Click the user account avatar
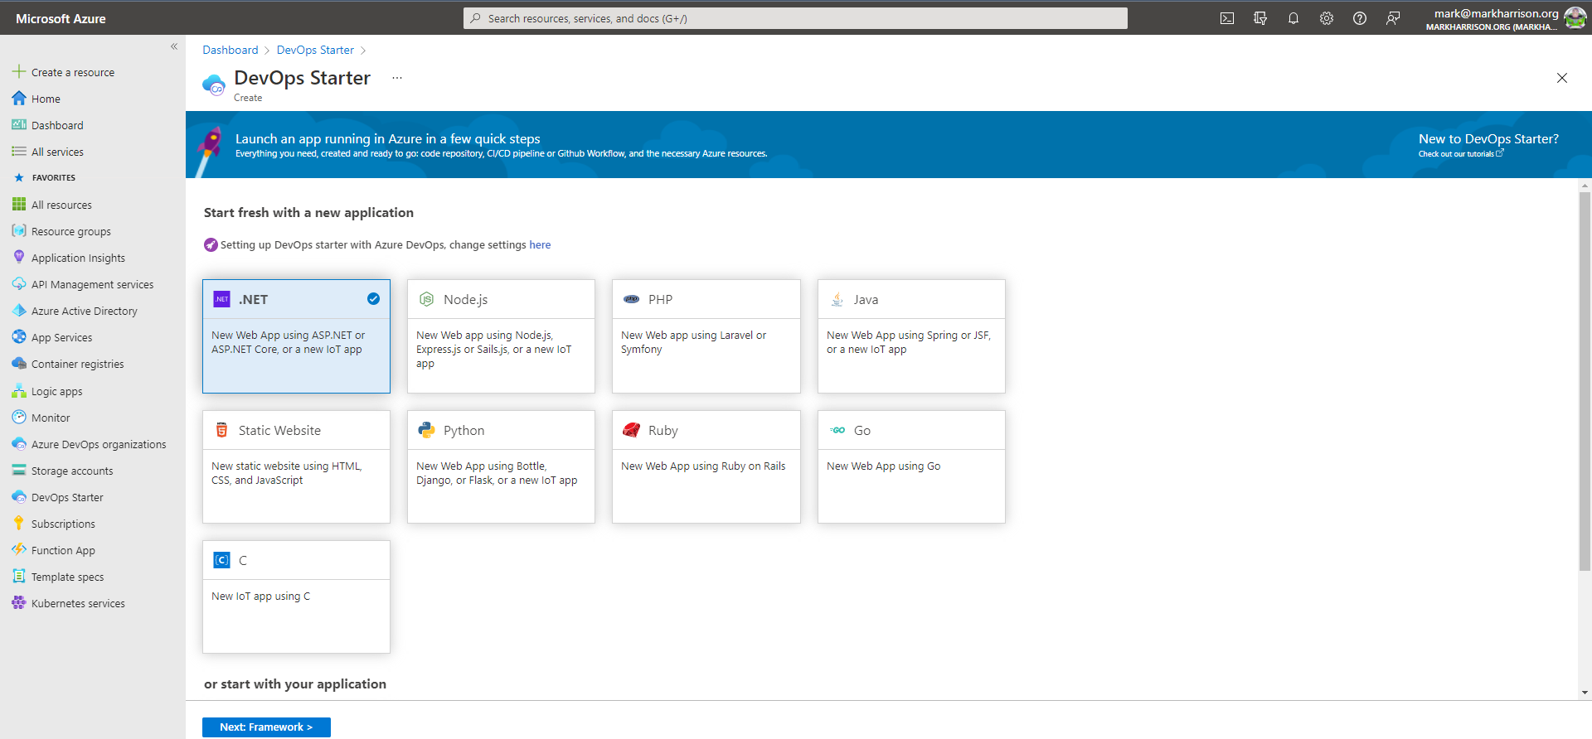Image resolution: width=1592 pixels, height=739 pixels. click(x=1575, y=18)
